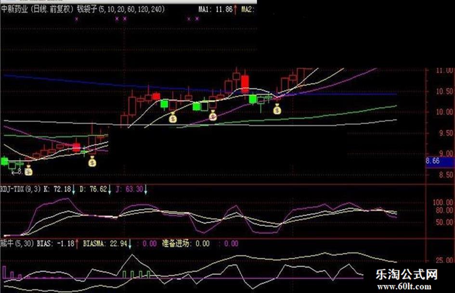Click the cyan down arrow after D 76.62
This screenshot has height=293, width=455.
tap(109, 189)
